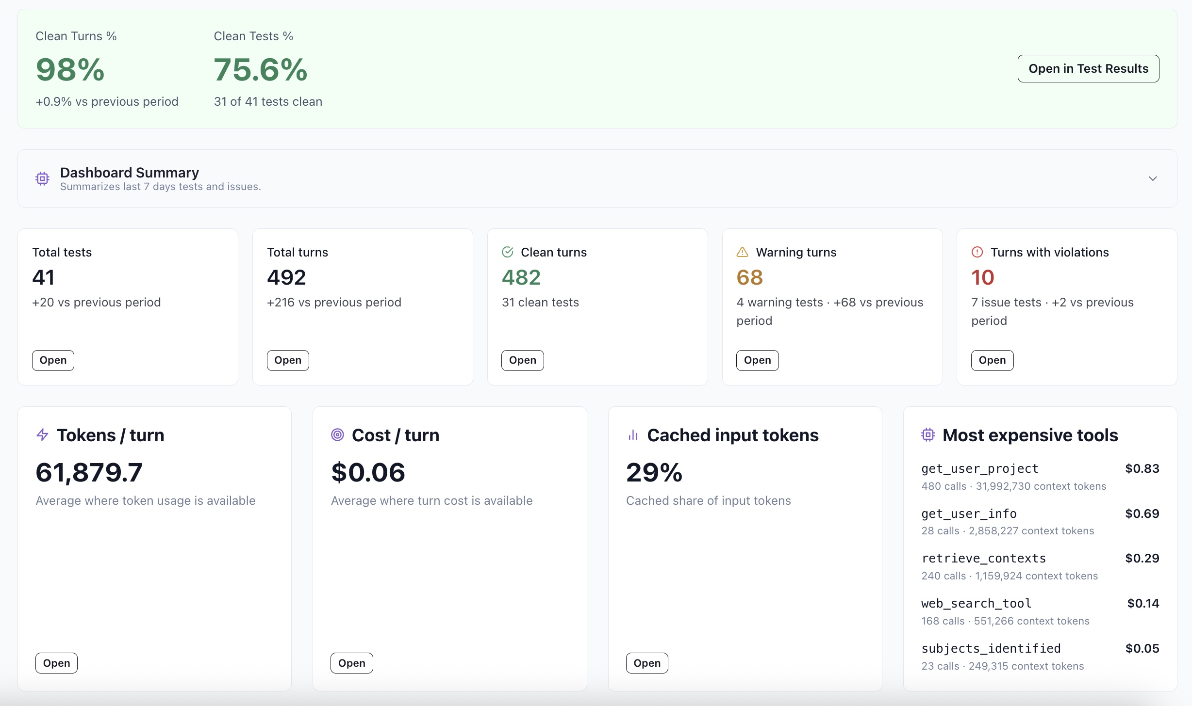Click the 75.6% Clean Tests value
The width and height of the screenshot is (1192, 706).
coord(261,69)
